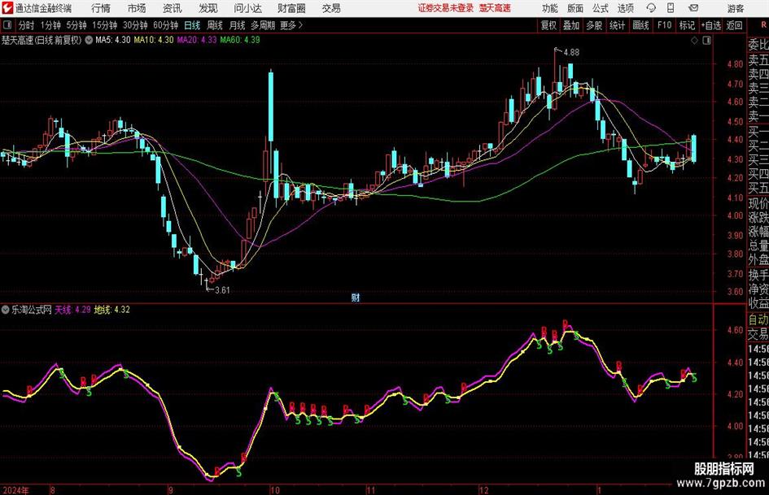Viewport: 769px width, 495px height.
Task: Open the F10 company info button
Action: click(x=665, y=25)
